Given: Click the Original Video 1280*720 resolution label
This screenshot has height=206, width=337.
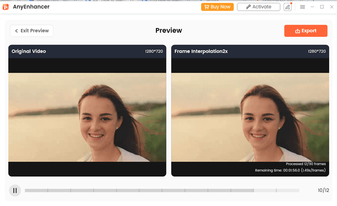Looking at the screenshot, I should tap(154, 51).
